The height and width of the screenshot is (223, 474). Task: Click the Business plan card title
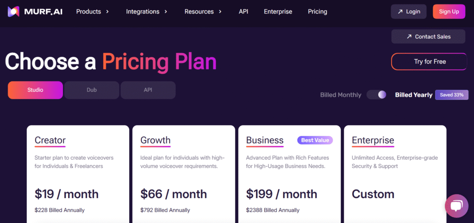(x=265, y=140)
